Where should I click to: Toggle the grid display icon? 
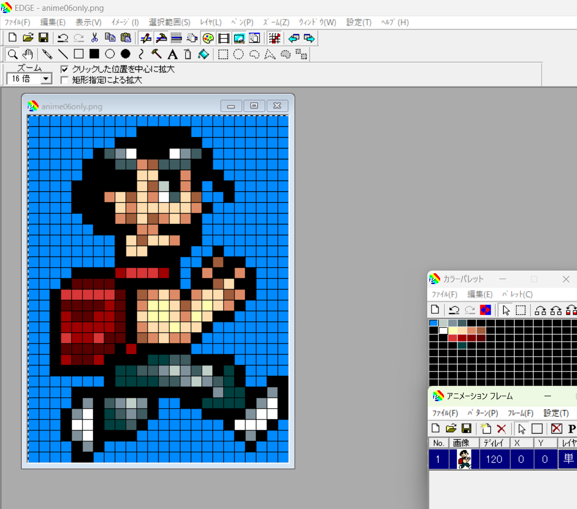[x=275, y=38]
